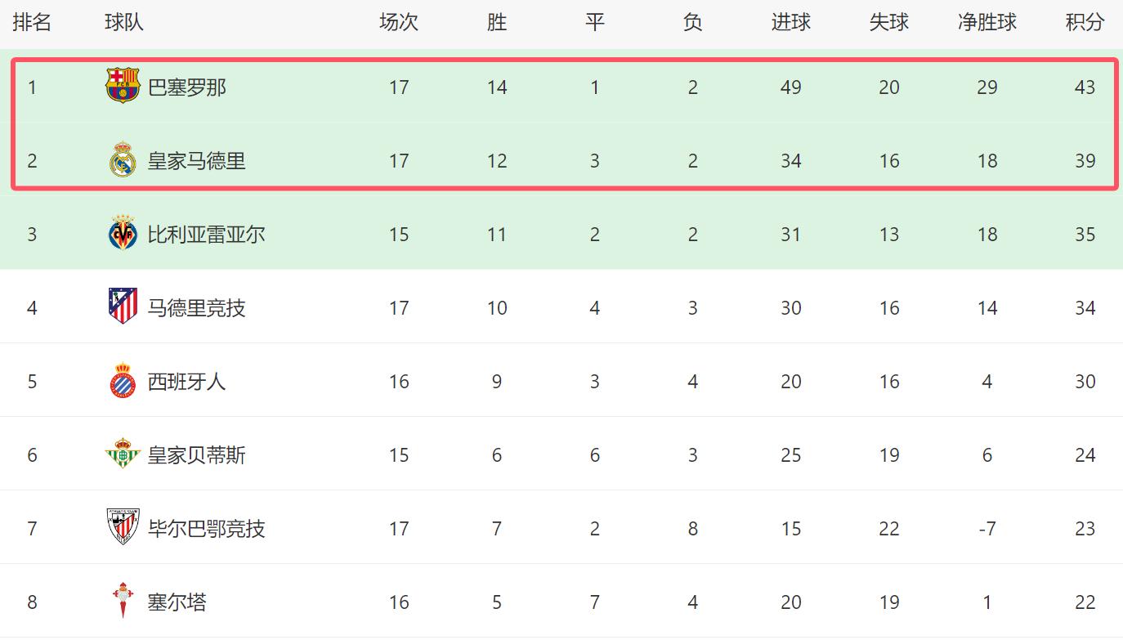Click the 进球 column header

pyautogui.click(x=790, y=22)
